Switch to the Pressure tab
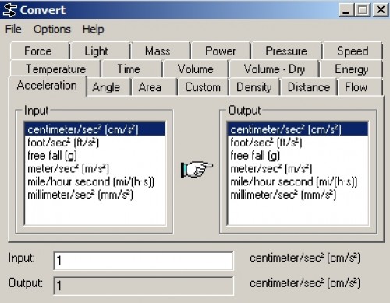Viewport: 390px width, 303px height. [x=286, y=51]
